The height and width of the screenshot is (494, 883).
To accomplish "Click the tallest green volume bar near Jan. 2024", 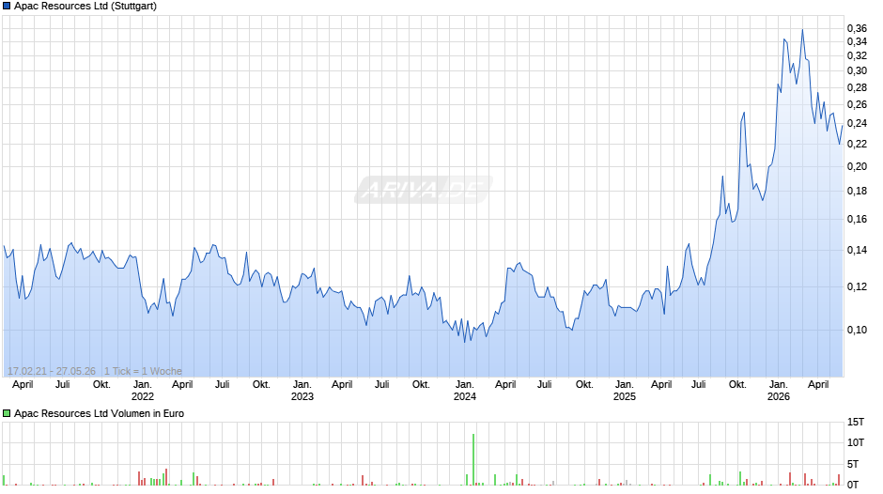I will [473, 459].
